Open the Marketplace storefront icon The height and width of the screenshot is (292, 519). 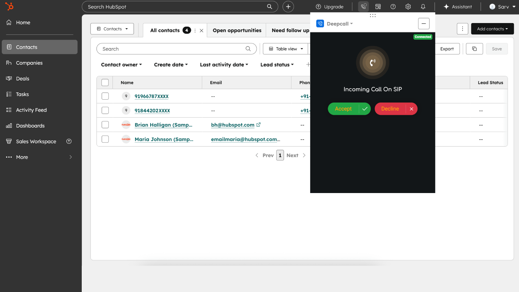[378, 6]
